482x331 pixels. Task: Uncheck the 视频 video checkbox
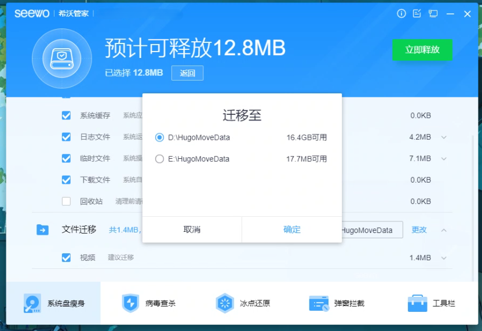67,257
